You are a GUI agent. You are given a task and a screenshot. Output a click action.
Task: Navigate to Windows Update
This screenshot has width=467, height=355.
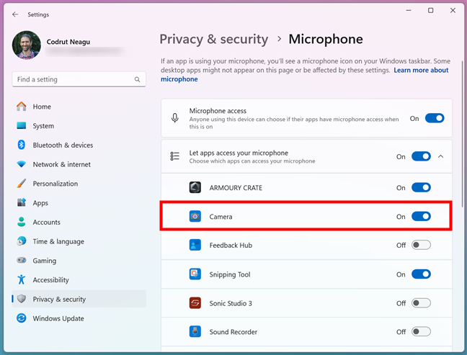point(79,318)
